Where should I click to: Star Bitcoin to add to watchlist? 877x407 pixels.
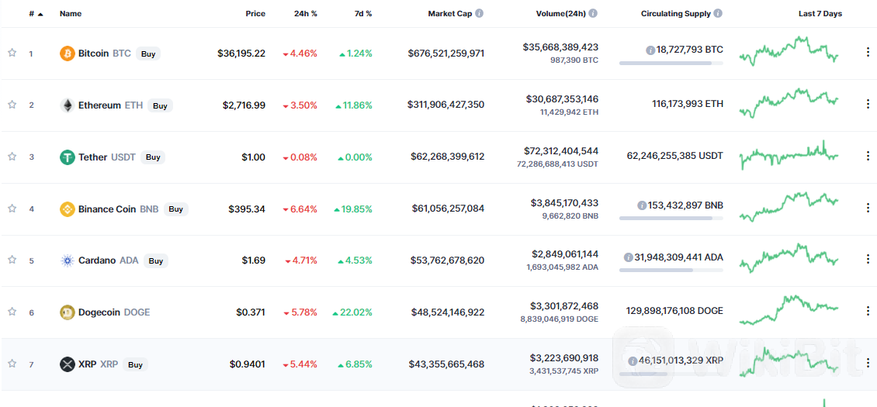coord(12,53)
